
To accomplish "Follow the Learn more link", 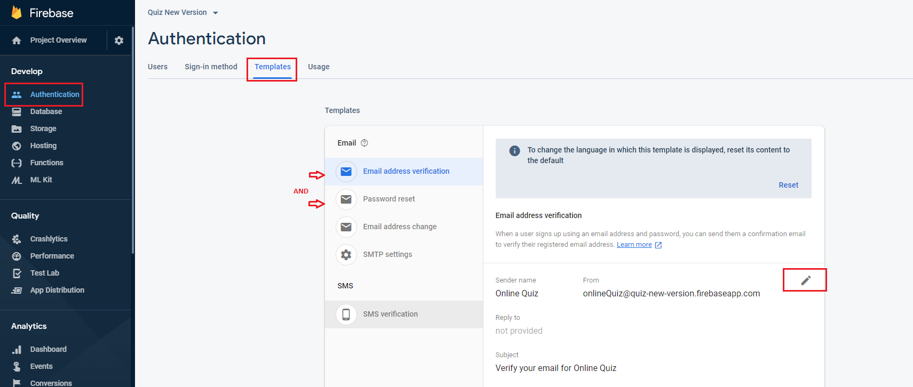I will (634, 245).
